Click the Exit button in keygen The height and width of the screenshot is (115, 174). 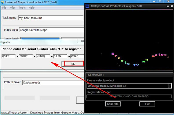(x=147, y=104)
